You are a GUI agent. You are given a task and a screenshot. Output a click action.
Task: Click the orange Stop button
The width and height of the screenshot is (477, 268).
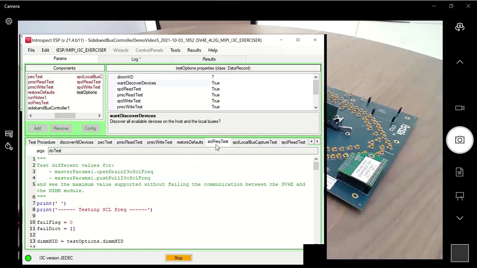pyautogui.click(x=179, y=258)
